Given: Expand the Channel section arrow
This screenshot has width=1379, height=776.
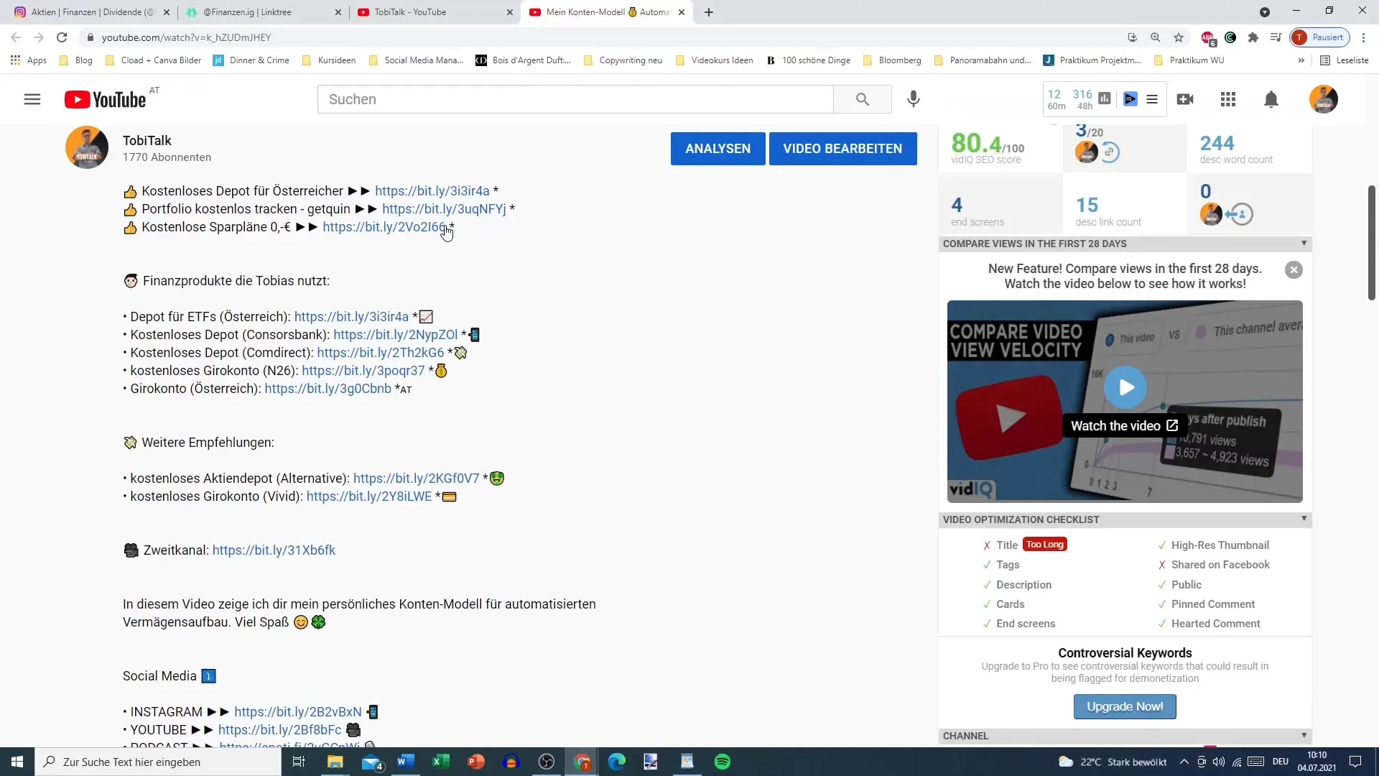Looking at the screenshot, I should coord(1304,735).
